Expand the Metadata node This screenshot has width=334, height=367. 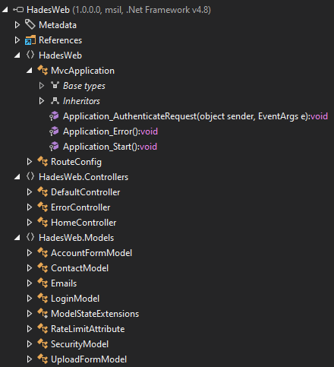(17, 25)
